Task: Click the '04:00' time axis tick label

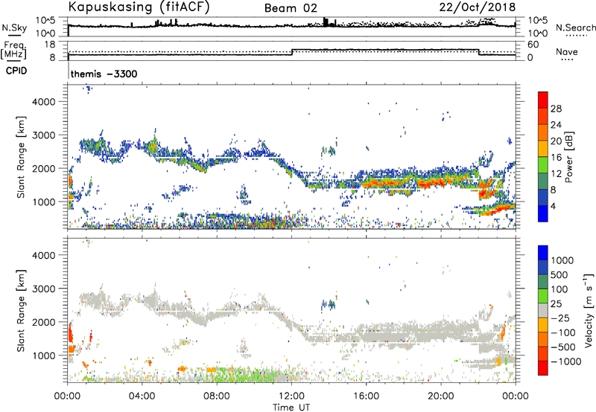Action: click(x=142, y=396)
